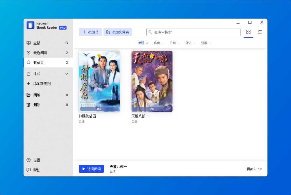Screen dimensions: 291x195
Task: Open the 设置 settings
Action: pos(36,160)
